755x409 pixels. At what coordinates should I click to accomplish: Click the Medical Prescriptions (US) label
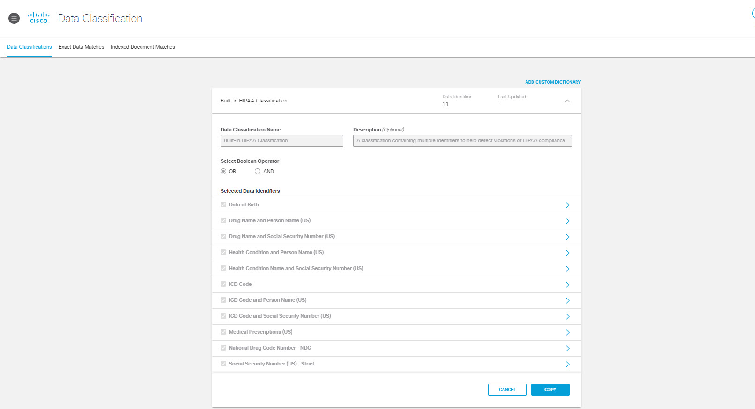point(260,332)
